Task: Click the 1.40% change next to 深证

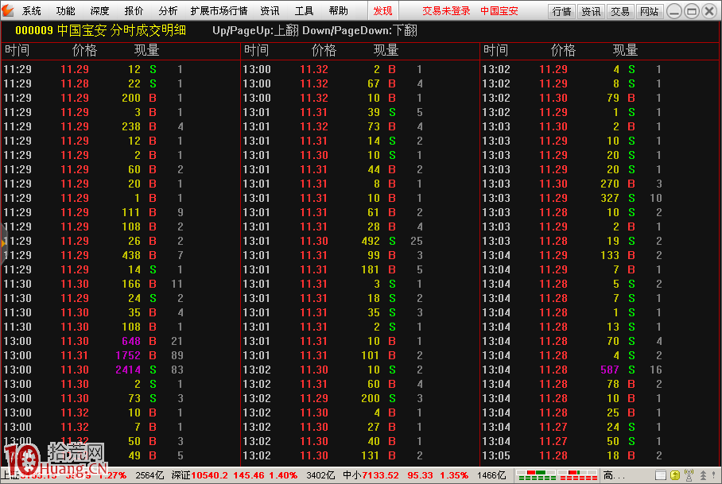Action: tap(283, 475)
